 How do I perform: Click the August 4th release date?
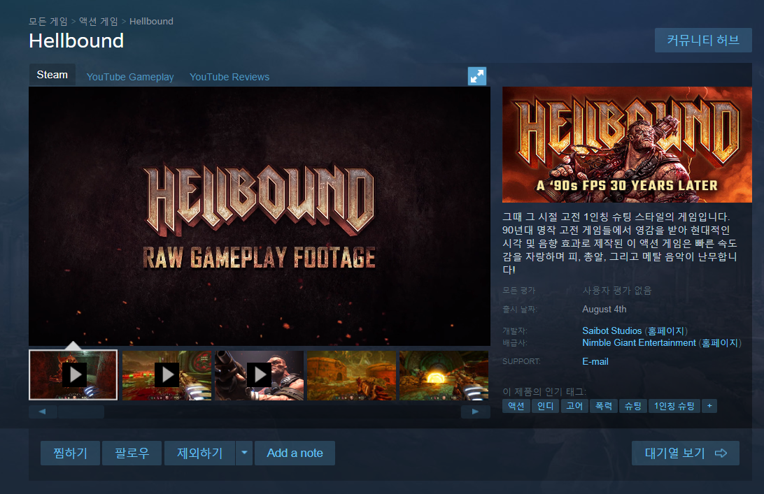click(x=604, y=309)
